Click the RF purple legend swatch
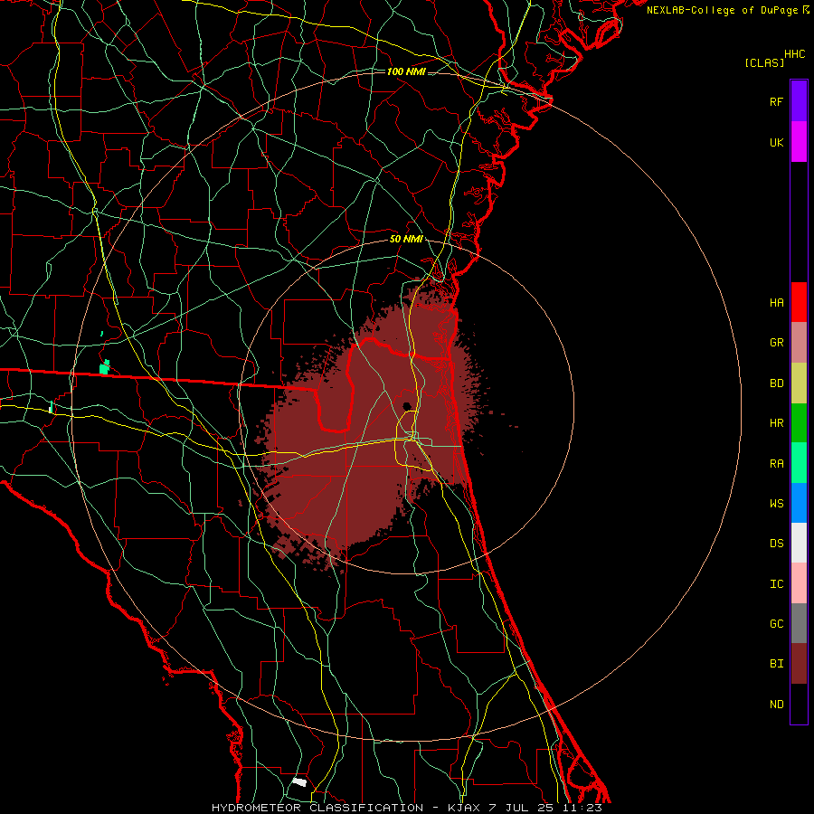The height and width of the screenshot is (814, 814). [799, 101]
